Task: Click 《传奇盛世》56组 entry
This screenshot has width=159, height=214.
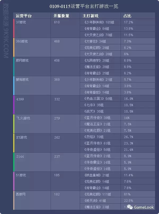Action: tap(97, 149)
